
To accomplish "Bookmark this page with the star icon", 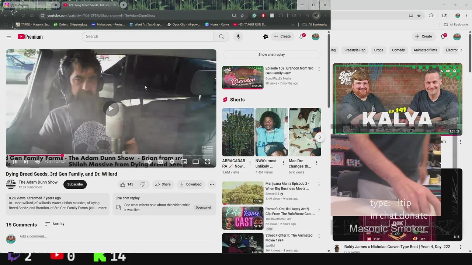I will coord(242,15).
